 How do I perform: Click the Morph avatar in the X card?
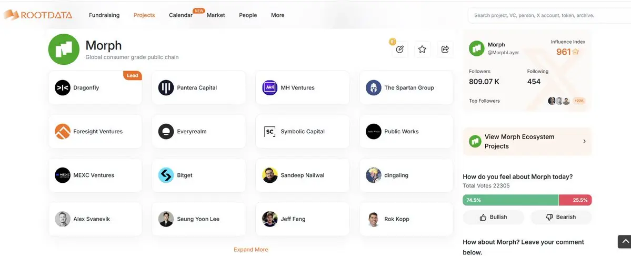[x=476, y=48]
